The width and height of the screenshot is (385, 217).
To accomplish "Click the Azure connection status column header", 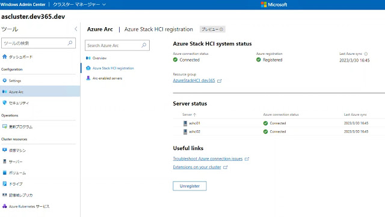I will [x=281, y=115].
